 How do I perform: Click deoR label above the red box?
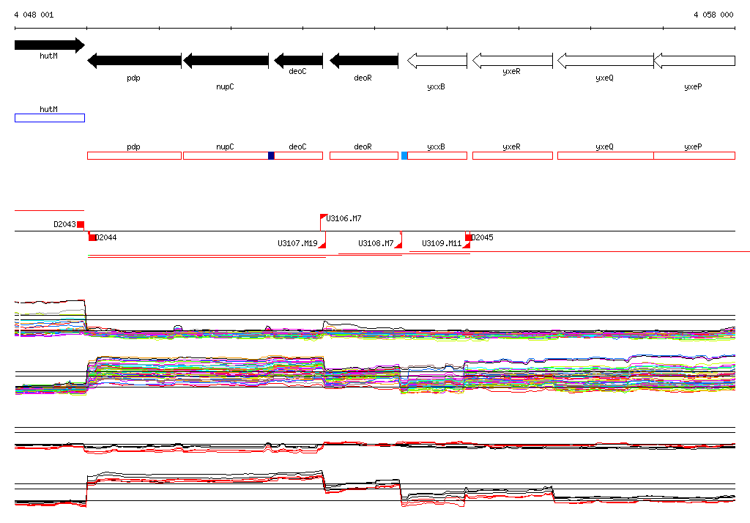(363, 147)
